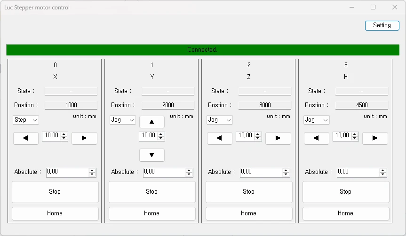Move Z axis with left arrow
The width and height of the screenshot is (406, 236).
click(x=219, y=138)
